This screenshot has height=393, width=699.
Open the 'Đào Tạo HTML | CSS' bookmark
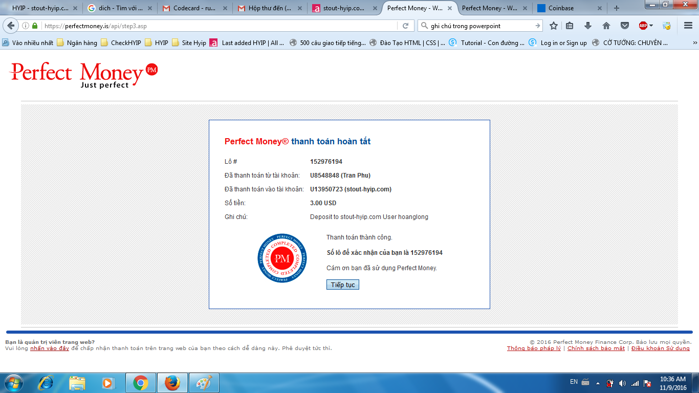(407, 43)
